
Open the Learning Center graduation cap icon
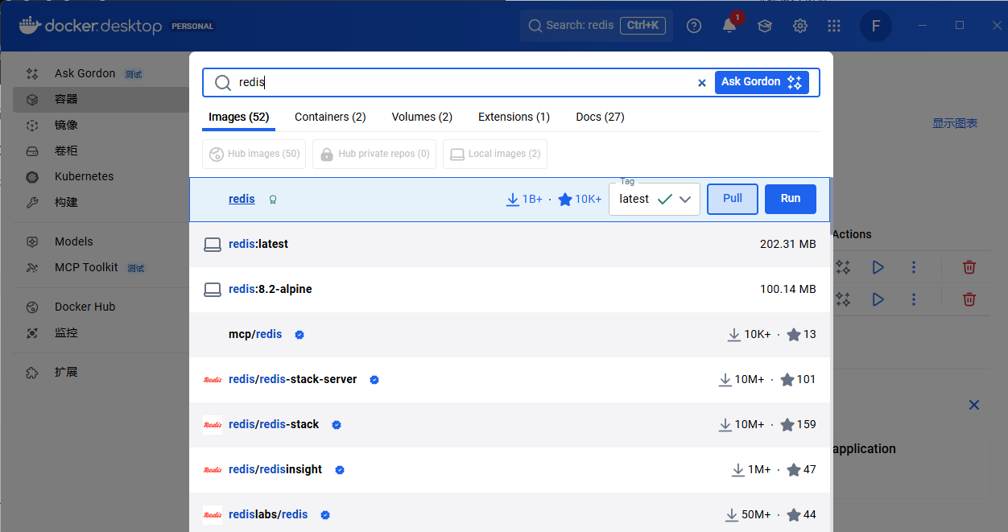tap(765, 26)
